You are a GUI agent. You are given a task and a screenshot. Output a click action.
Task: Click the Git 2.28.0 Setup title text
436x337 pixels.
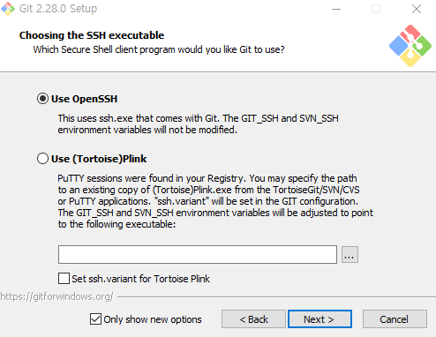pos(58,9)
